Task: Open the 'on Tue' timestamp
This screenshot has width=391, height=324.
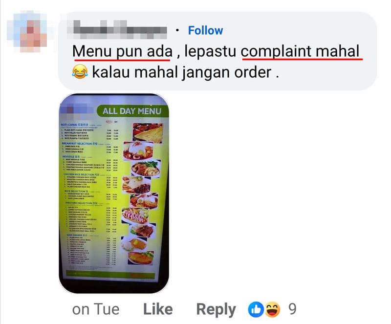Action: 96,309
